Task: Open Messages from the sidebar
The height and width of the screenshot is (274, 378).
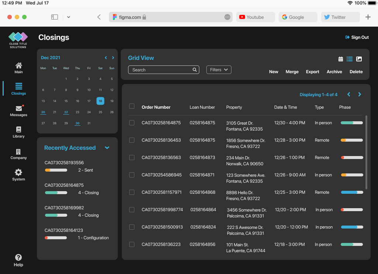Action: [18, 111]
